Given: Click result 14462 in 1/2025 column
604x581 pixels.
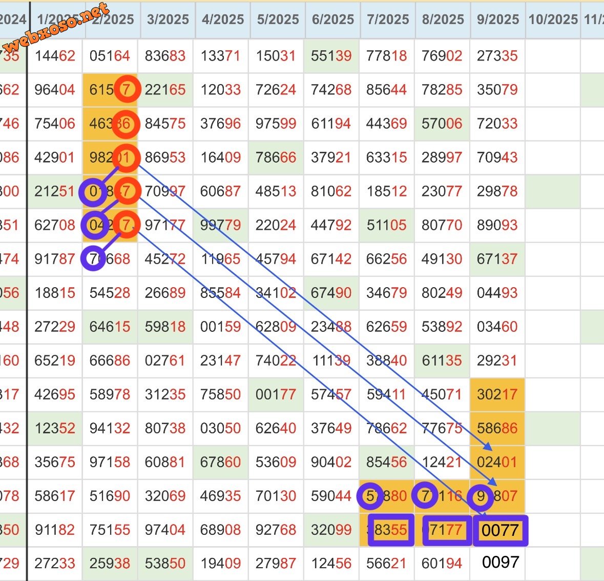Looking at the screenshot, I should point(55,56).
